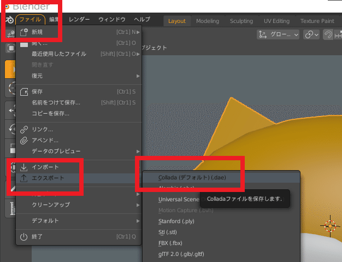Click the append paperclip icon

(24, 141)
